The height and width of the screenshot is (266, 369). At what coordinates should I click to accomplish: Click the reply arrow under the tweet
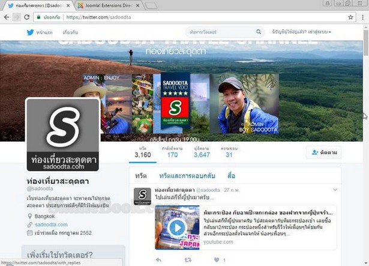pyautogui.click(x=158, y=259)
